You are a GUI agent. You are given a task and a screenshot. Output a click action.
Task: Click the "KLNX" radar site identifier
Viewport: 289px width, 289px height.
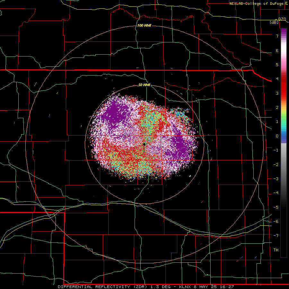[x=185, y=287]
